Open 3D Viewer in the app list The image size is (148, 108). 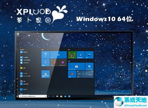point(24,57)
